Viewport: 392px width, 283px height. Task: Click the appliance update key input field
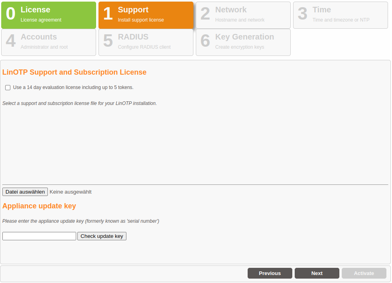39,236
